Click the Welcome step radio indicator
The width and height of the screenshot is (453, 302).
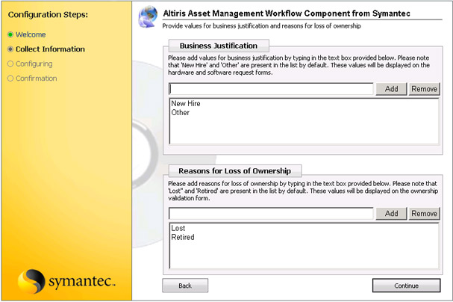10,34
